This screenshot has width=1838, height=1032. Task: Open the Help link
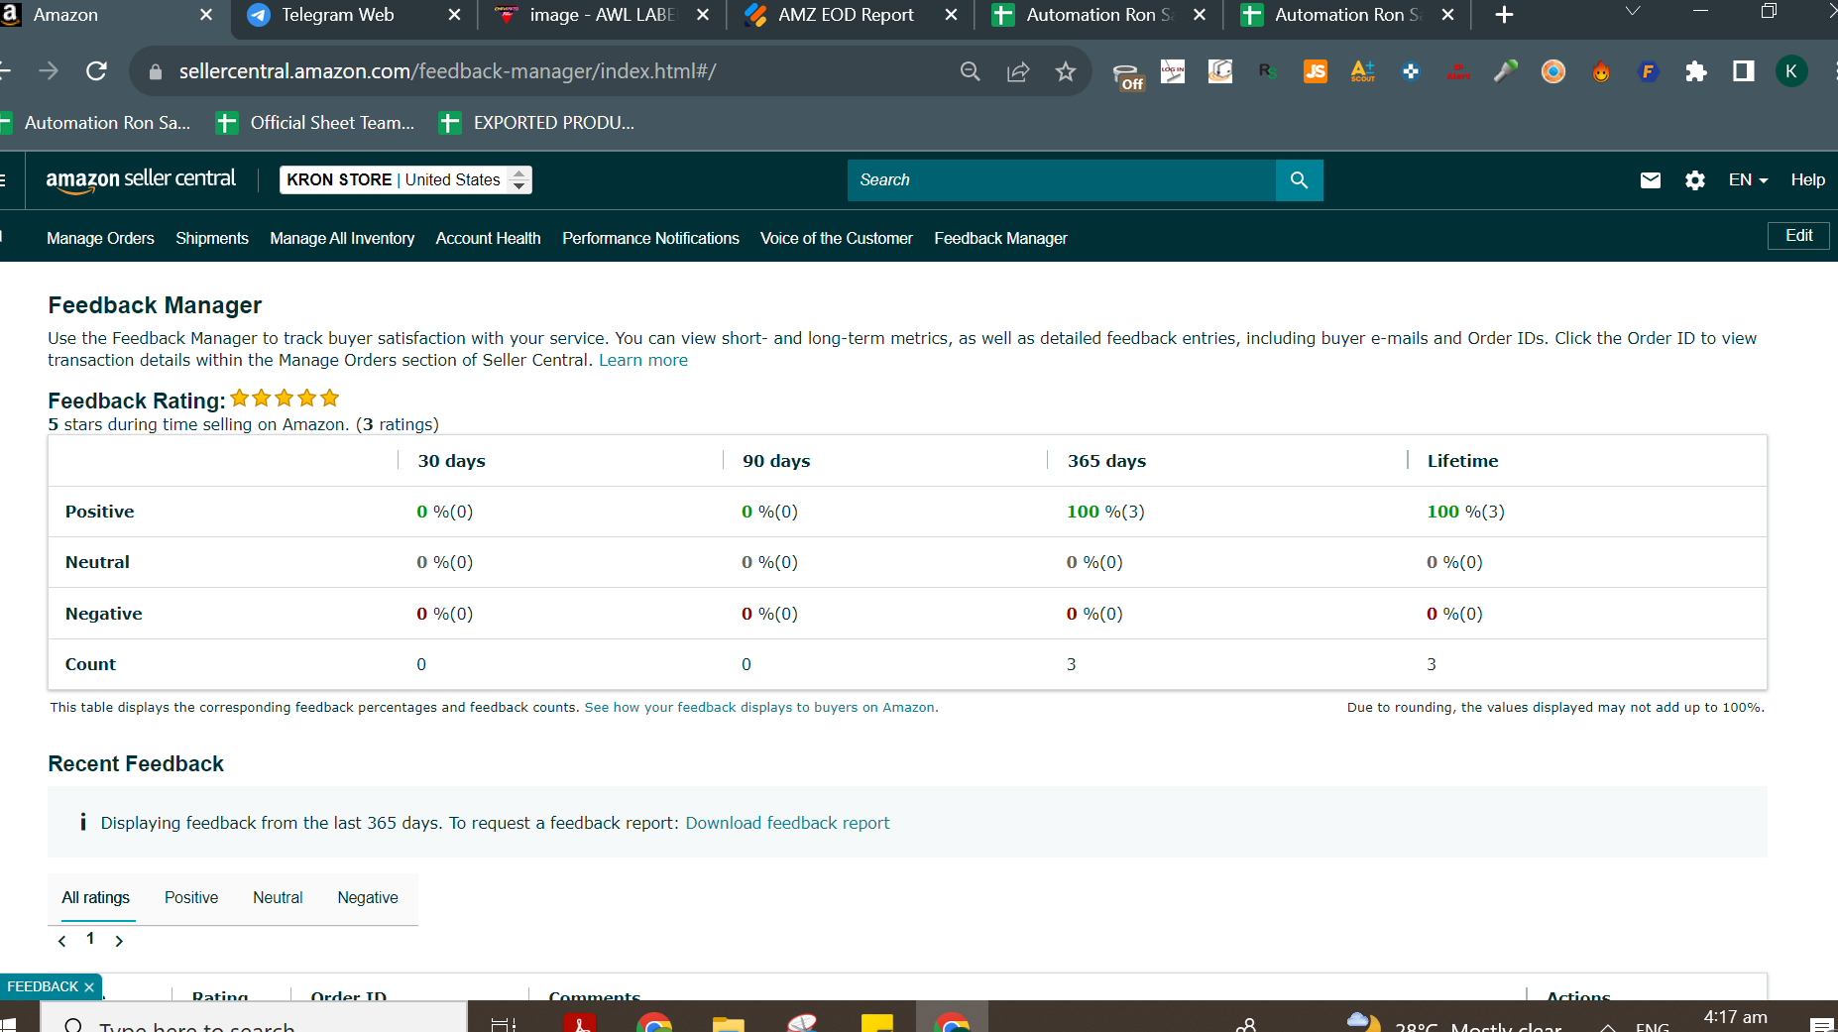1807,180
